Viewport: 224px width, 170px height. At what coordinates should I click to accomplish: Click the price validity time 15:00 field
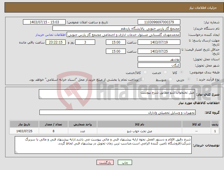116,51
